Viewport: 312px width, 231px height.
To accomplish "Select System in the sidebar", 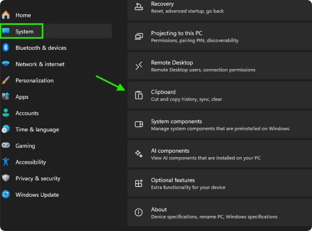I will pos(56,31).
